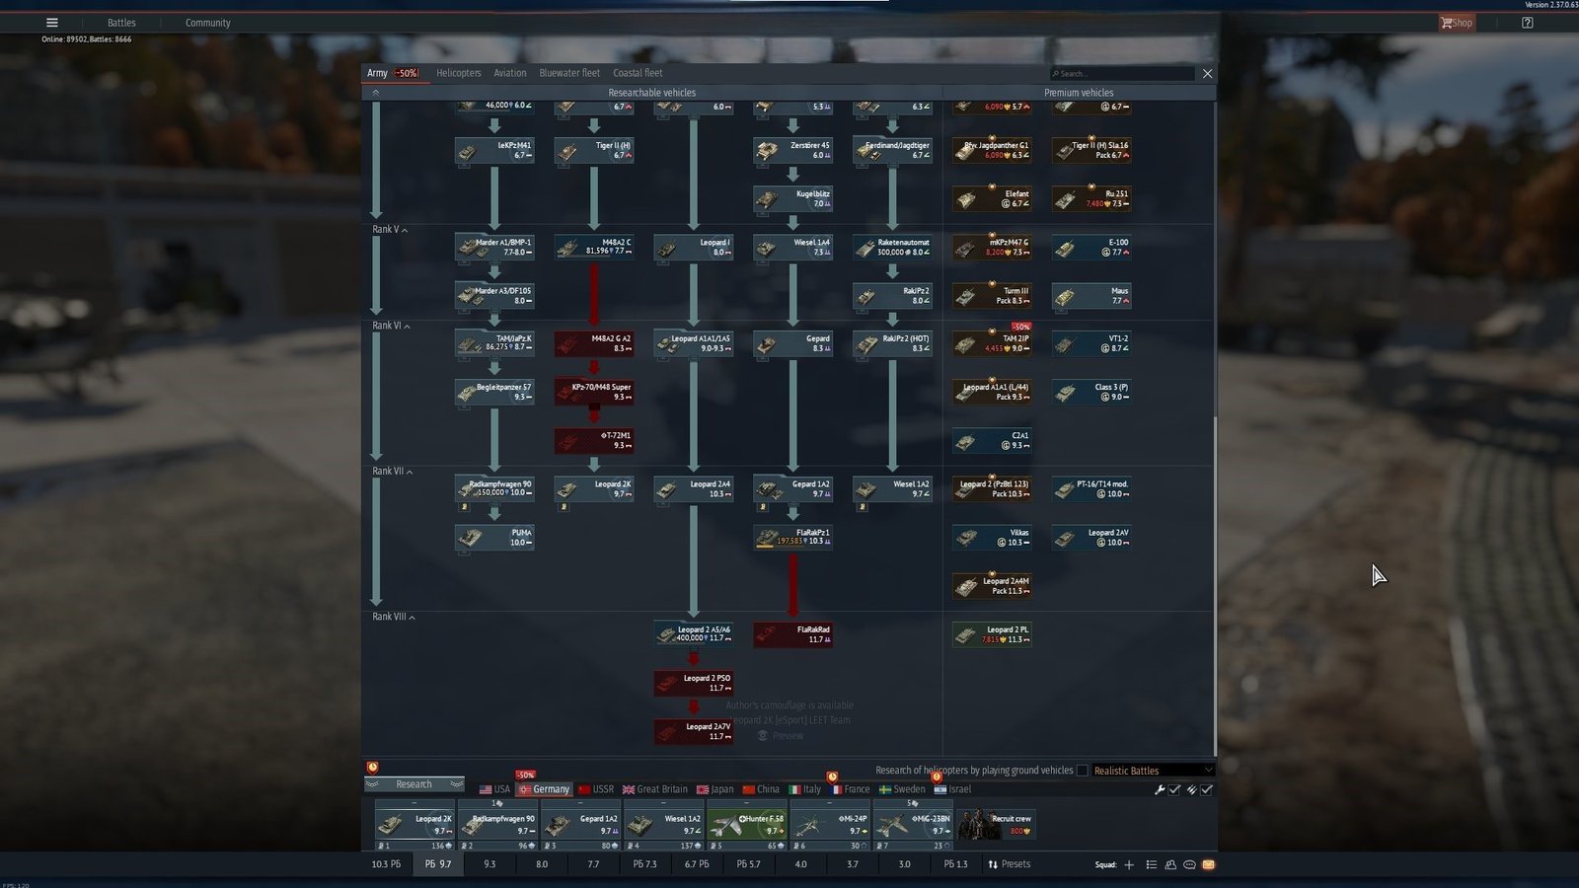Select Leopard 2K in the crew slot bar
1579x888 pixels.
tap(414, 825)
